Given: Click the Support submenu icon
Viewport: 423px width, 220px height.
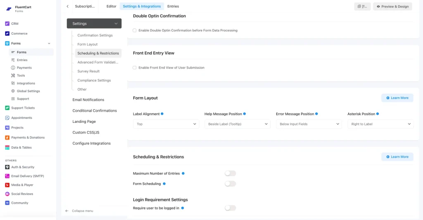Looking at the screenshot, I should (x=13, y=99).
